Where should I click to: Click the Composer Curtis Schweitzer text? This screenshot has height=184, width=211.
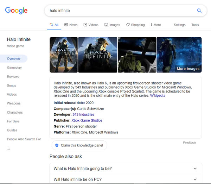click(79, 109)
